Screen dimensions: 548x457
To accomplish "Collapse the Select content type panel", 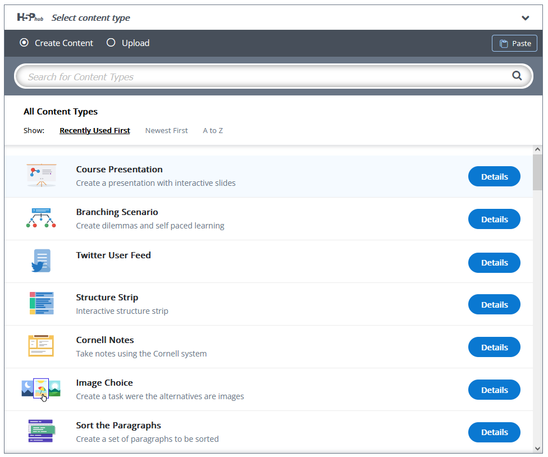I will [x=526, y=18].
